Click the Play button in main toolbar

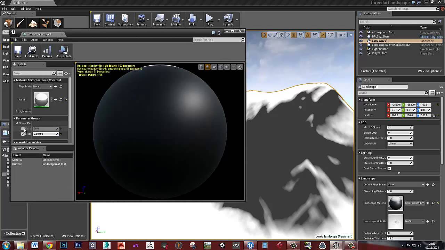[x=210, y=20]
